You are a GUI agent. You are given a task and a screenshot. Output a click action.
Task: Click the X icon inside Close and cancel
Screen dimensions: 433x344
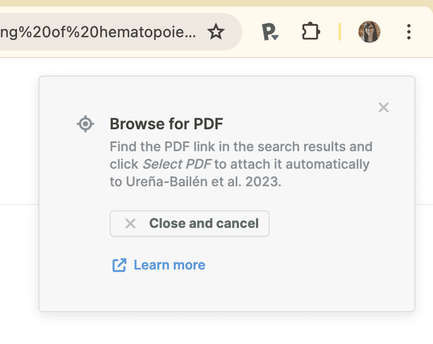pos(130,223)
